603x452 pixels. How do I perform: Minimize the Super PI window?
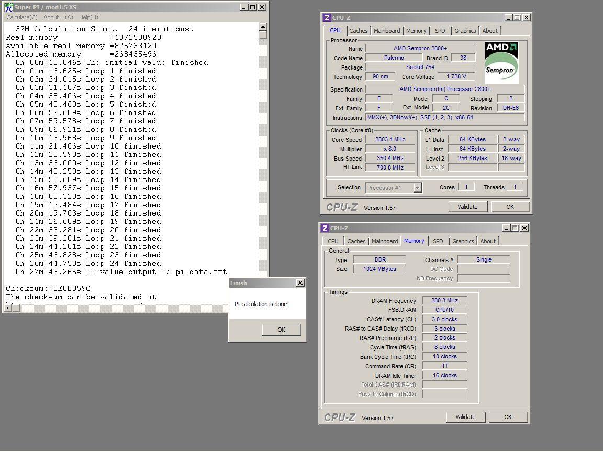pyautogui.click(x=244, y=7)
